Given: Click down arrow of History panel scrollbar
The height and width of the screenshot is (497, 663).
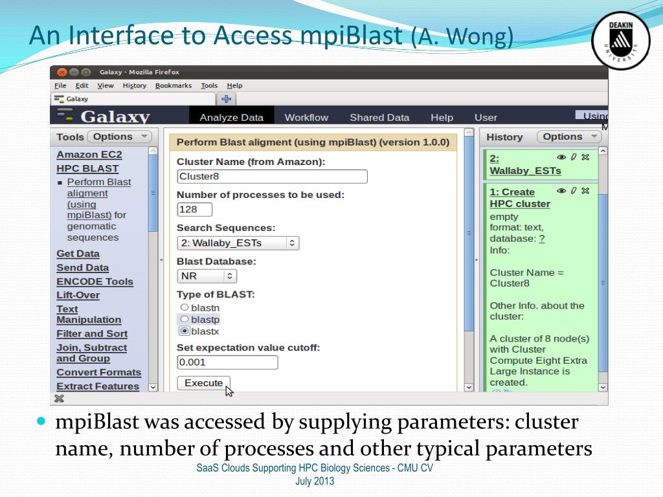Looking at the screenshot, I should [603, 387].
